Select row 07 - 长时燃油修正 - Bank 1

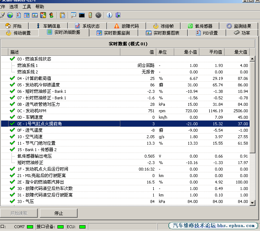click(x=125, y=98)
